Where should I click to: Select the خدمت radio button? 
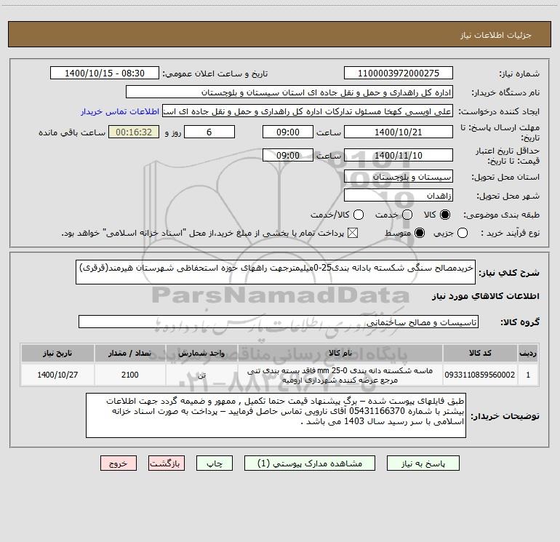pyautogui.click(x=407, y=215)
